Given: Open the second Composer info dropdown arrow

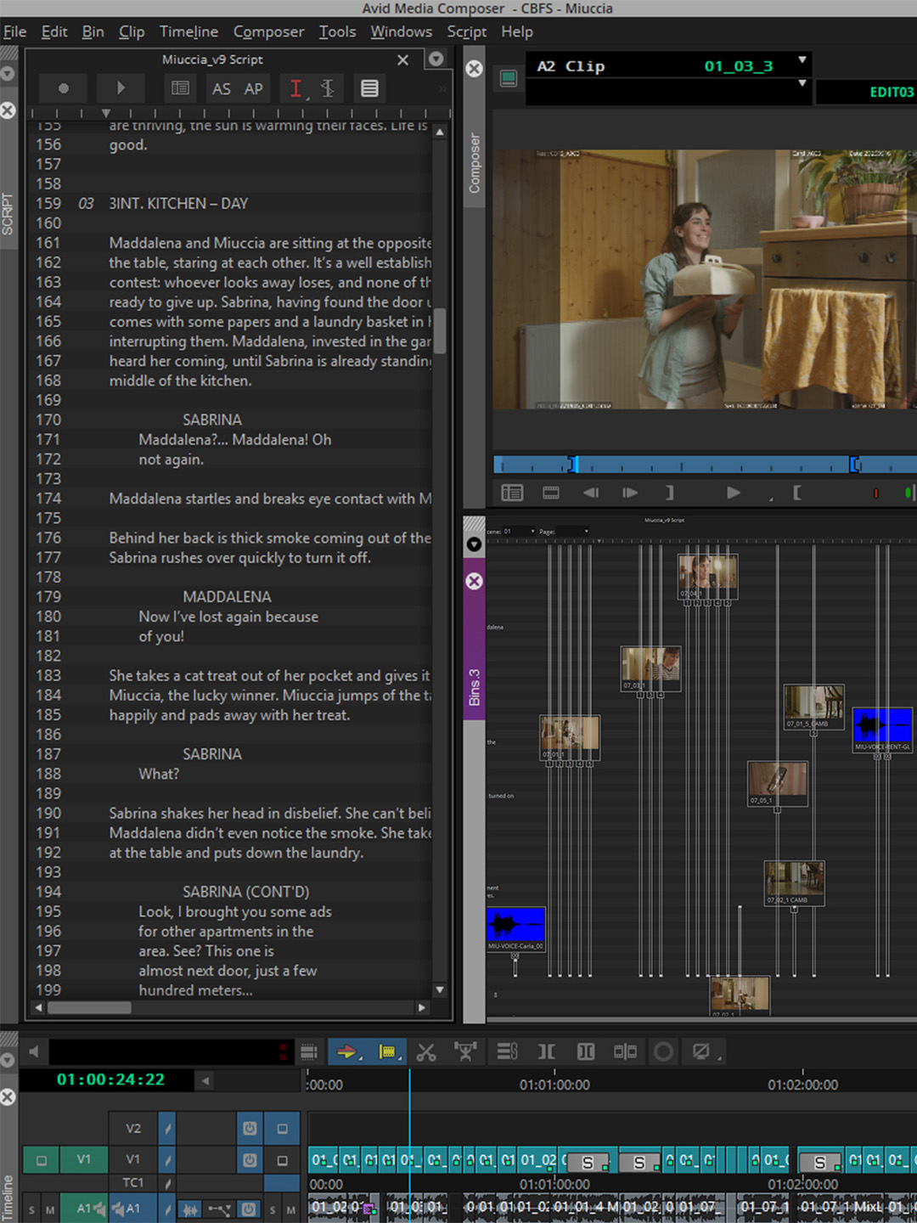Looking at the screenshot, I should [802, 83].
